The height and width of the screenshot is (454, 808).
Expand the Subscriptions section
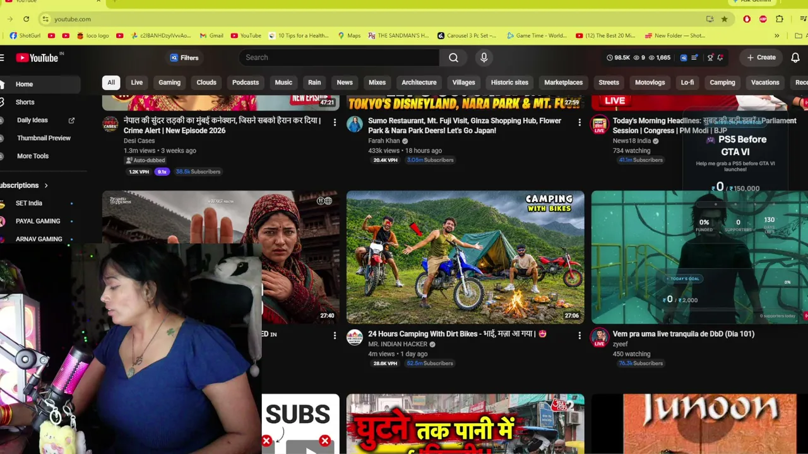point(24,185)
